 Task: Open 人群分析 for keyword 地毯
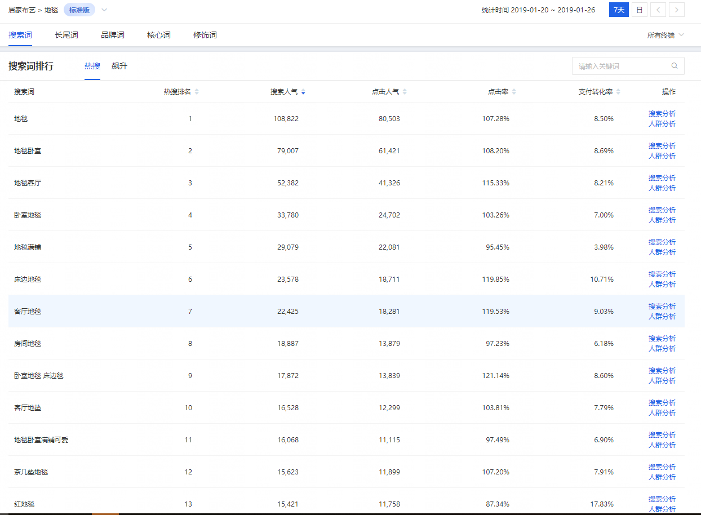click(x=662, y=123)
